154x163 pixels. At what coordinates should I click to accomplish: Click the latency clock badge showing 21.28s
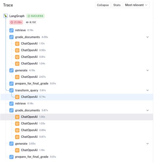(16, 22)
